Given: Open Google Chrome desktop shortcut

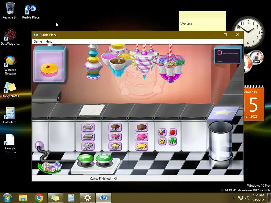Looking at the screenshot, I should pos(10,144).
